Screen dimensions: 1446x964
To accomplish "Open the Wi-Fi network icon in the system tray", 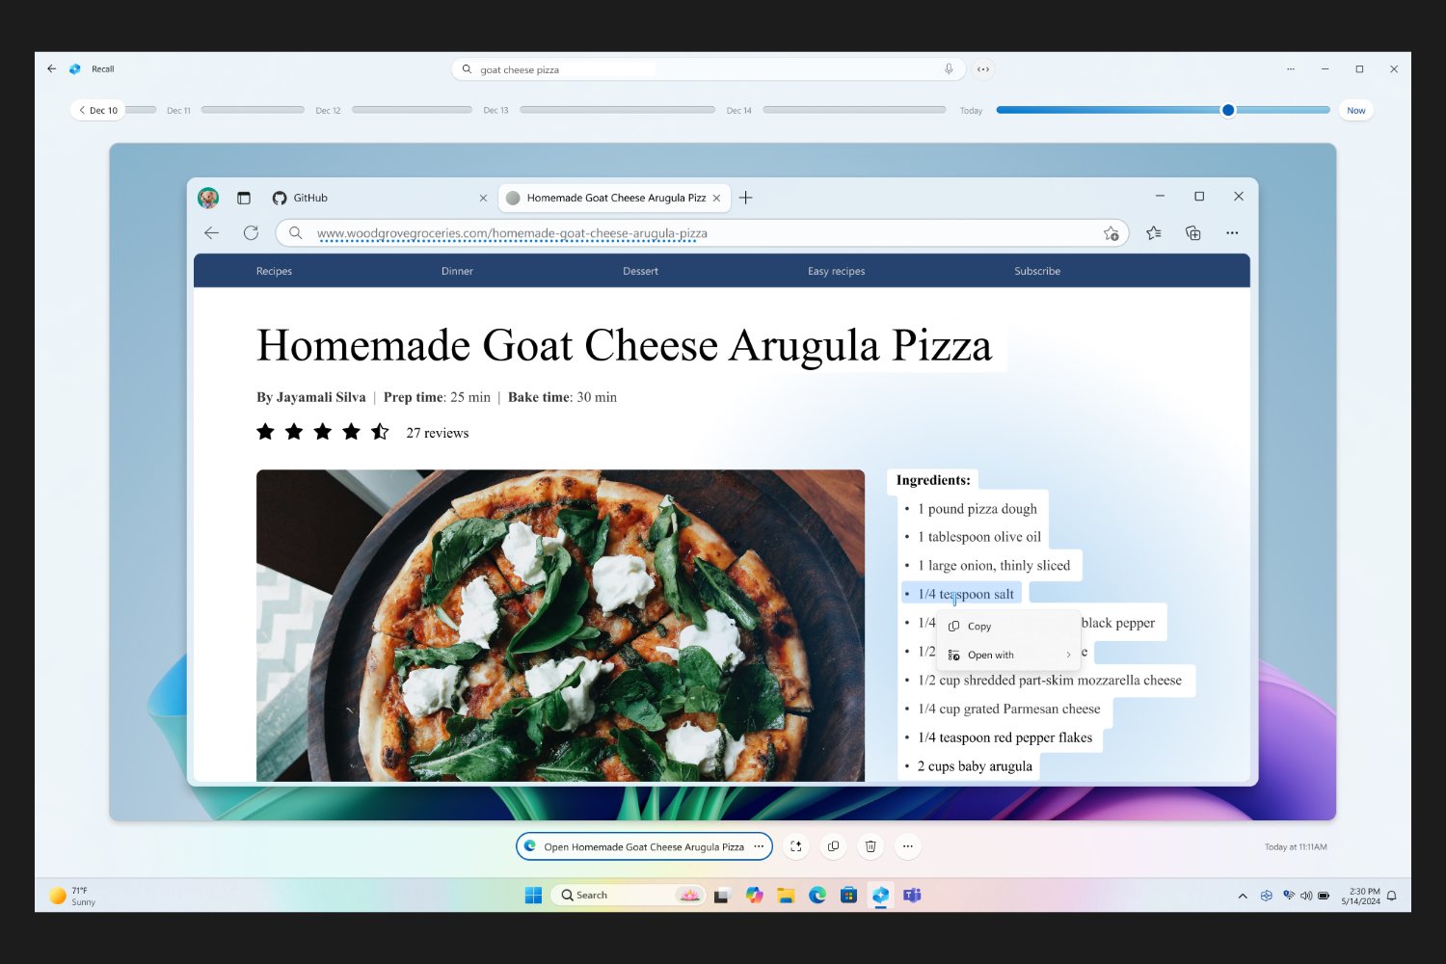I will tap(1289, 896).
